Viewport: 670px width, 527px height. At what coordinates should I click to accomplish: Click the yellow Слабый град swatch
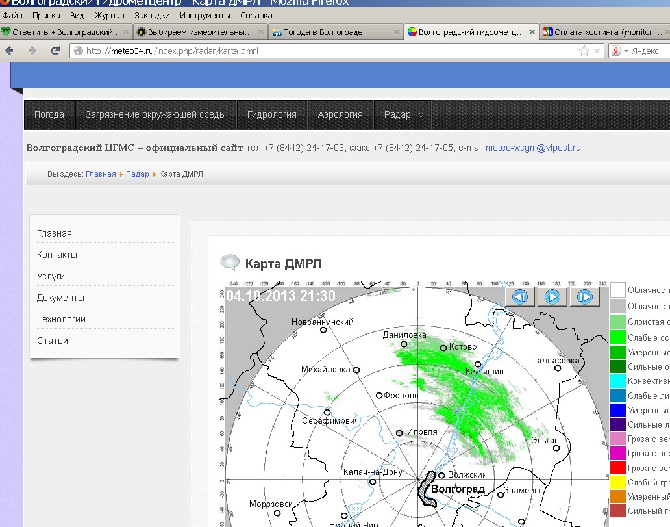(618, 482)
